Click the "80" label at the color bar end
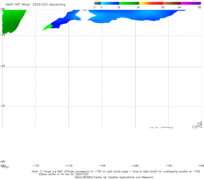The width and height of the screenshot is (204, 179). click(x=200, y=7)
